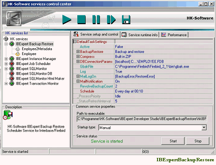Expand the BackupRestore property
The image size is (216, 165).
click(x=78, y=52)
